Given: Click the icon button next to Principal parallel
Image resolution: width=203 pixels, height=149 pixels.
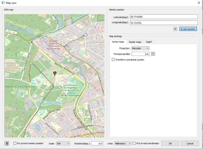Looking at the screenshot, I should [x=153, y=54].
